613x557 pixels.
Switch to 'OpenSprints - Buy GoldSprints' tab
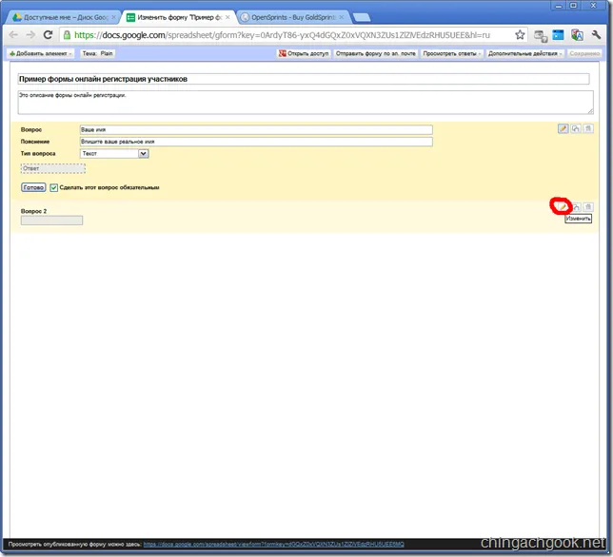(292, 17)
